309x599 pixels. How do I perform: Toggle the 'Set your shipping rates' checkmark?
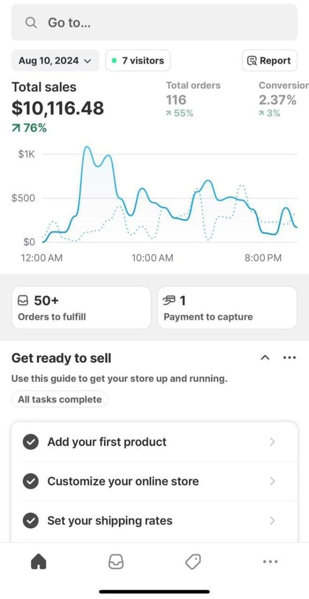(x=30, y=521)
